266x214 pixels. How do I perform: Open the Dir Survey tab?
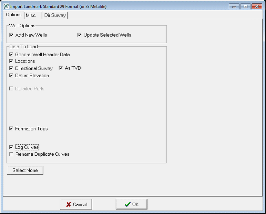(55, 15)
